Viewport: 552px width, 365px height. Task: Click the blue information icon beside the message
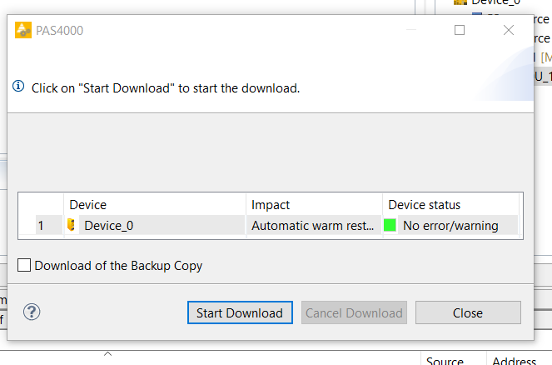pos(18,87)
